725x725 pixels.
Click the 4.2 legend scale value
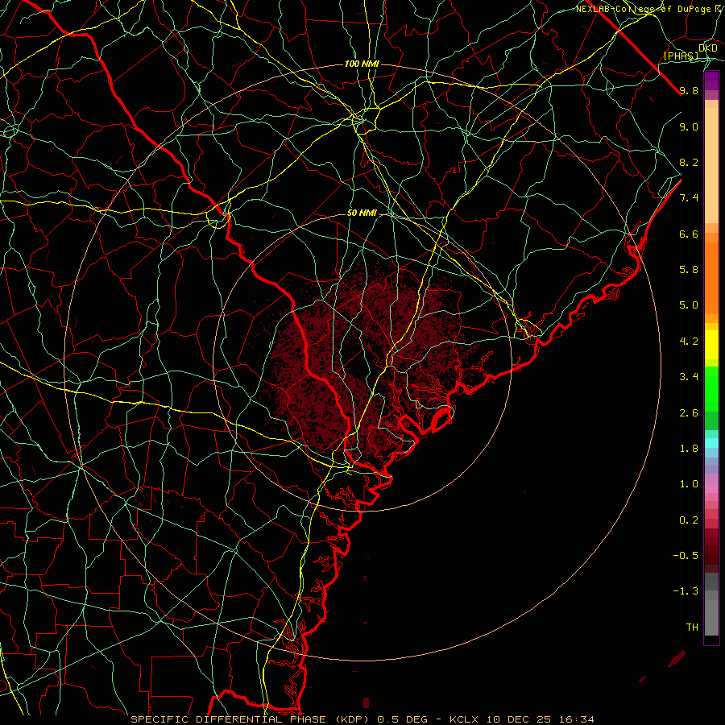point(689,341)
